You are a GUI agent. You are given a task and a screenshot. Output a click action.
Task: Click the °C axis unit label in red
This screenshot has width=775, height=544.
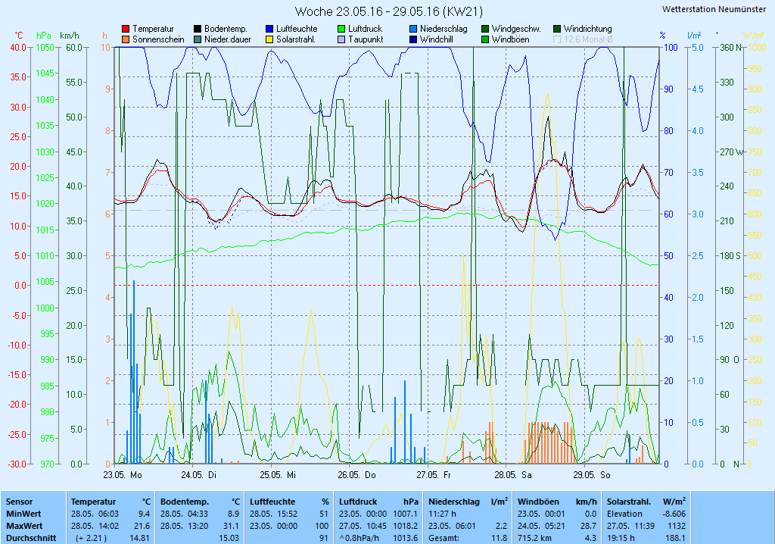coord(19,36)
